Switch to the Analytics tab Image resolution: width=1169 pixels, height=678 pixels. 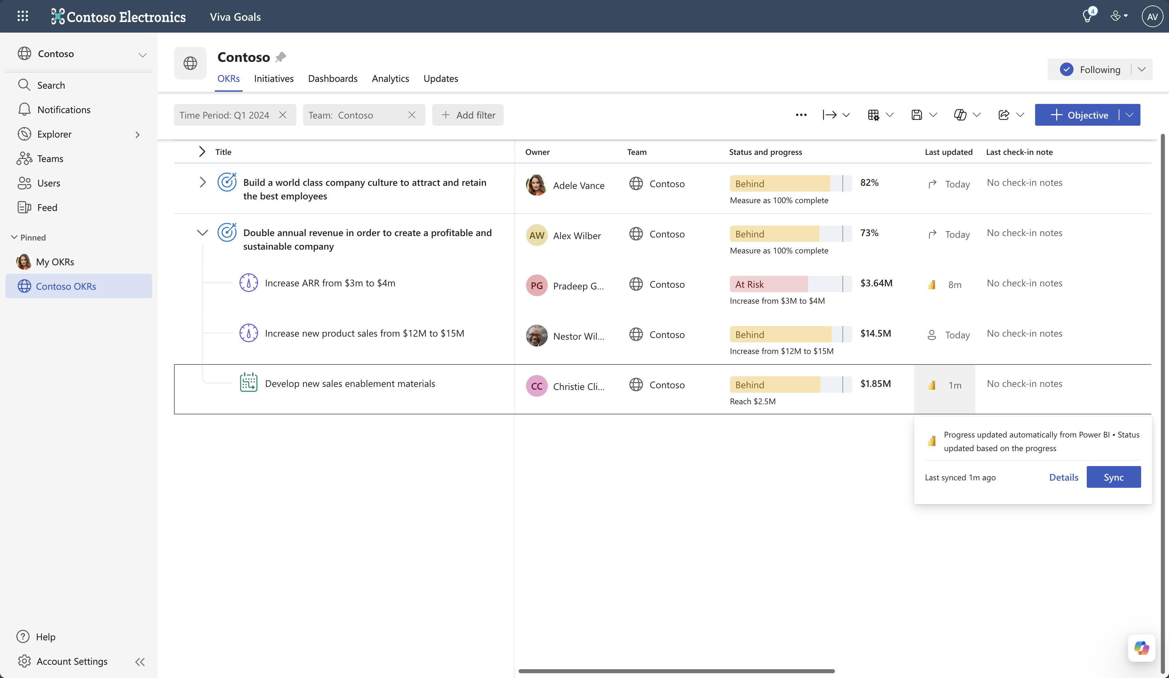pos(390,78)
